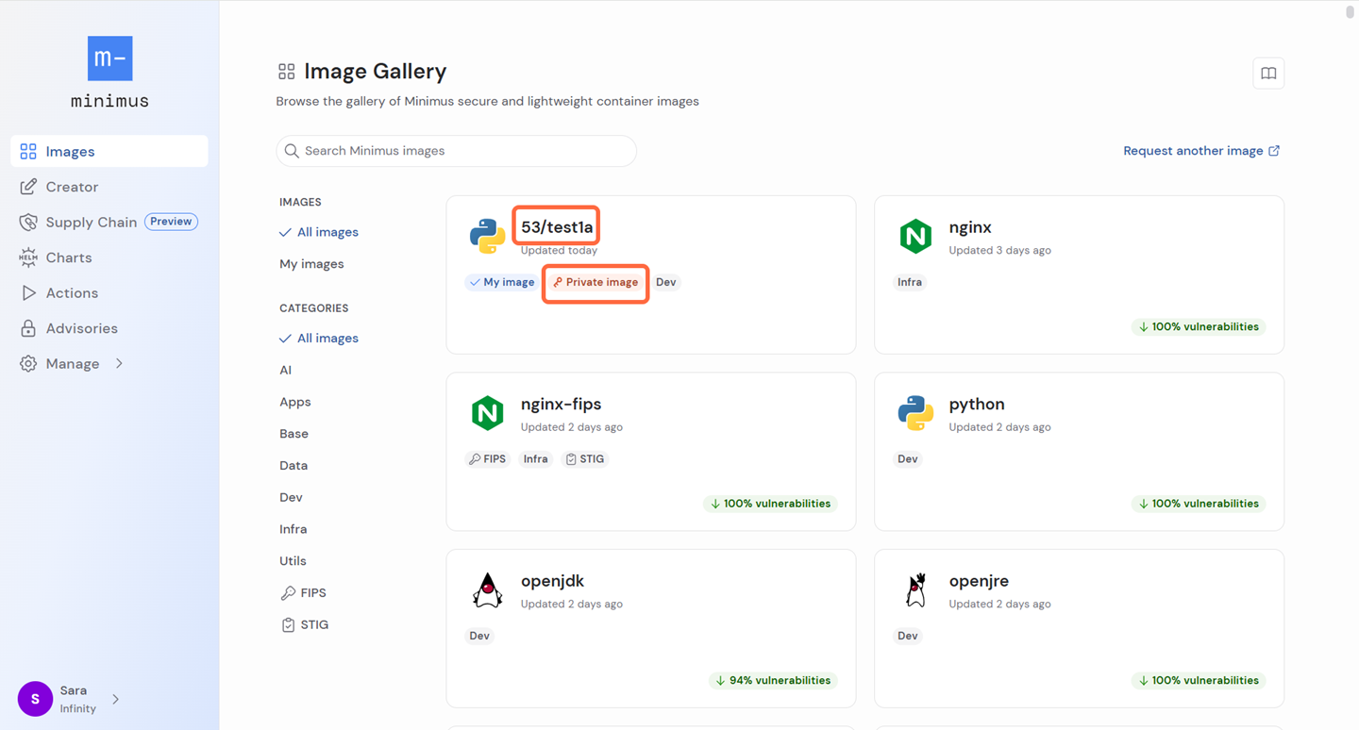The height and width of the screenshot is (730, 1359).
Task: Click the Sara user avatar
Action: [35, 699]
